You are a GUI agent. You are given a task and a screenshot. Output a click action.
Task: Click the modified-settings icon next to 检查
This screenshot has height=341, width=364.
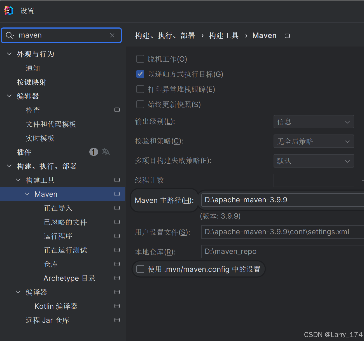click(x=117, y=110)
